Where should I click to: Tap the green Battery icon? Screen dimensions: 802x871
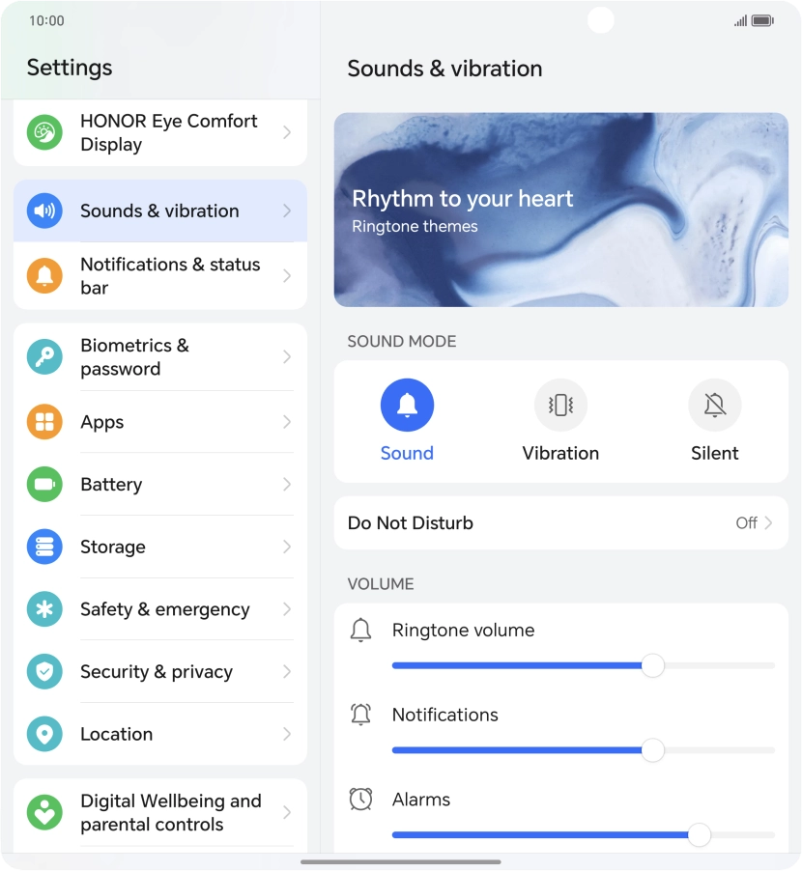click(44, 485)
